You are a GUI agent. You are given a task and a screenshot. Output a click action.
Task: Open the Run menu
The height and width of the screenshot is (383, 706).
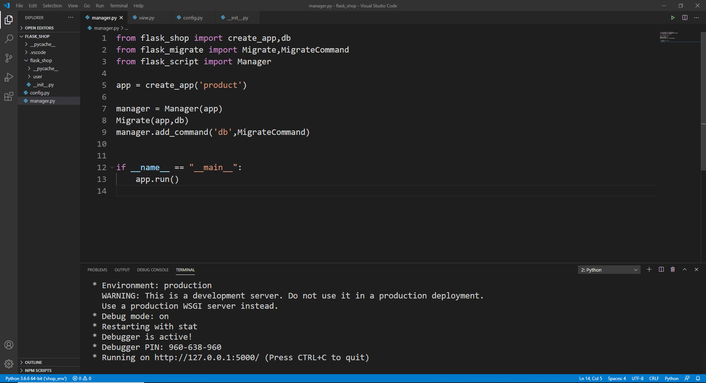(100, 6)
